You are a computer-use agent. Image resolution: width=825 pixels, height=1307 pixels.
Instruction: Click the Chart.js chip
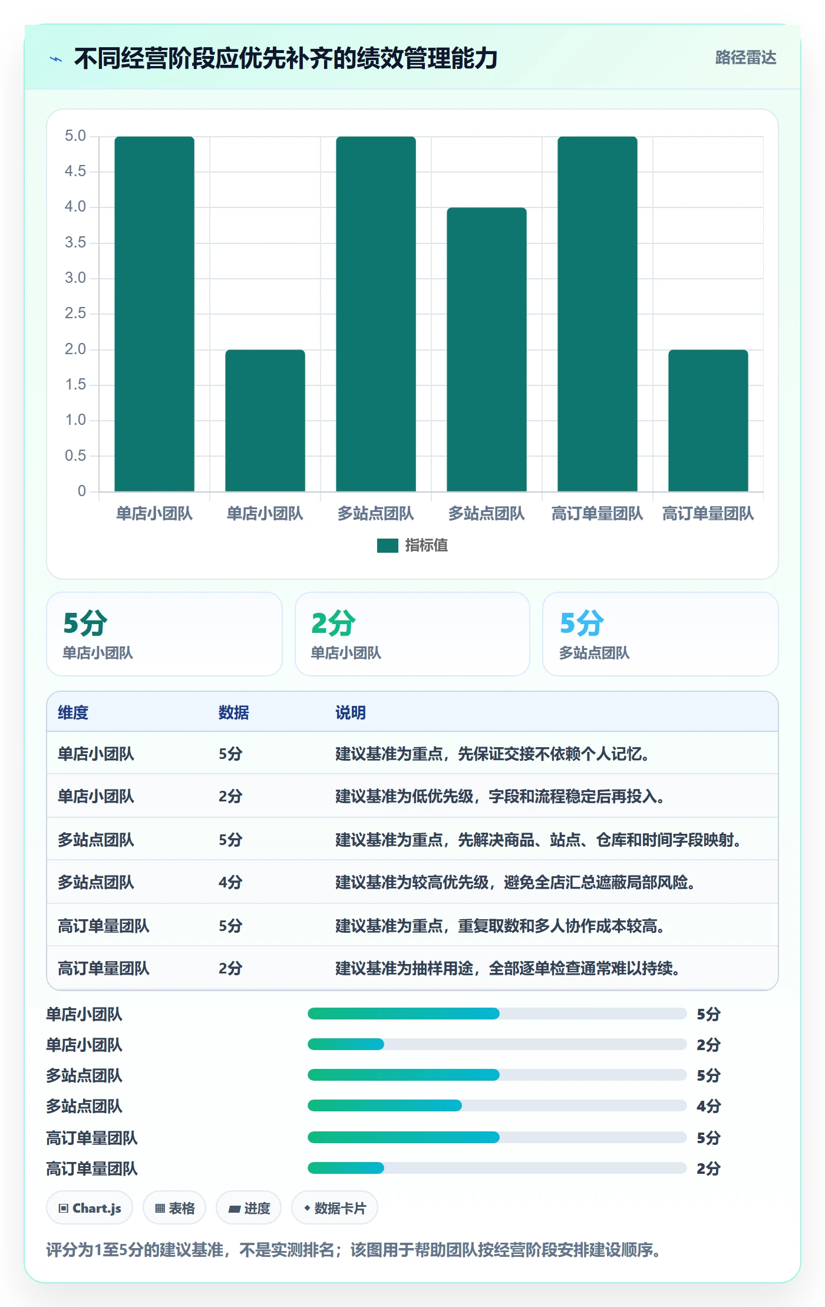pyautogui.click(x=90, y=1208)
